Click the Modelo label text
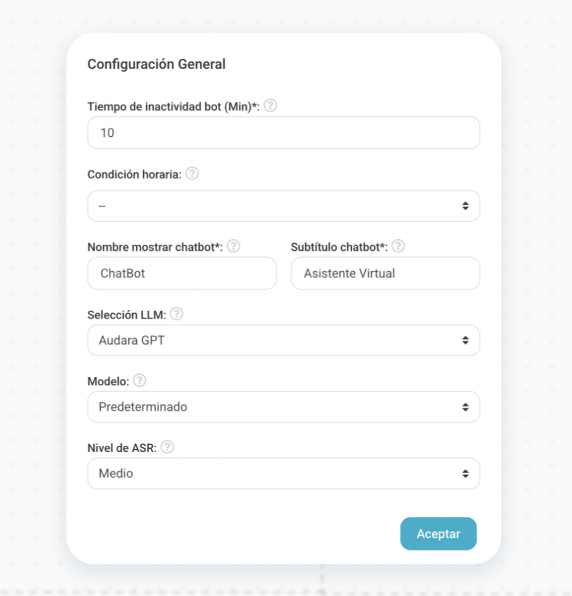The height and width of the screenshot is (596, 572). coord(108,381)
